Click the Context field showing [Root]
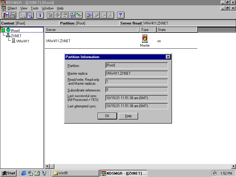236x177 pixels. [x=37, y=23]
